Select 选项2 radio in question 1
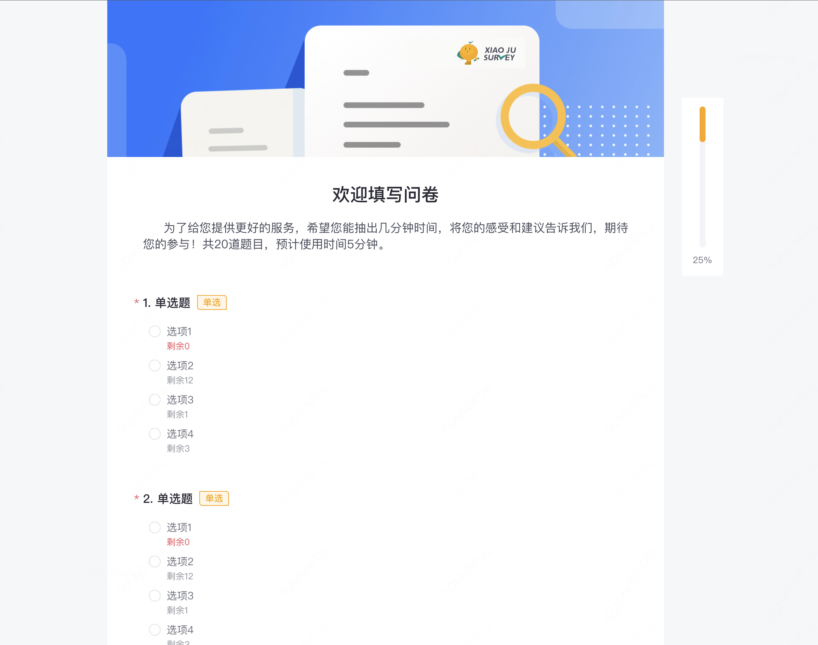This screenshot has width=818, height=645. pos(154,366)
